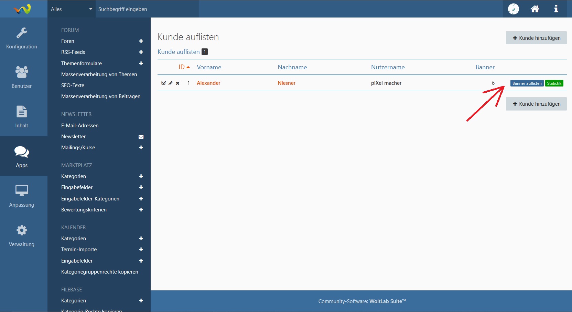Open Anpassung menu in left sidebar
Image resolution: width=572 pixels, height=312 pixels.
tap(22, 196)
